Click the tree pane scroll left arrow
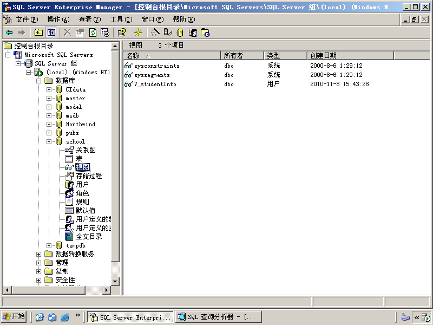 point(8,290)
